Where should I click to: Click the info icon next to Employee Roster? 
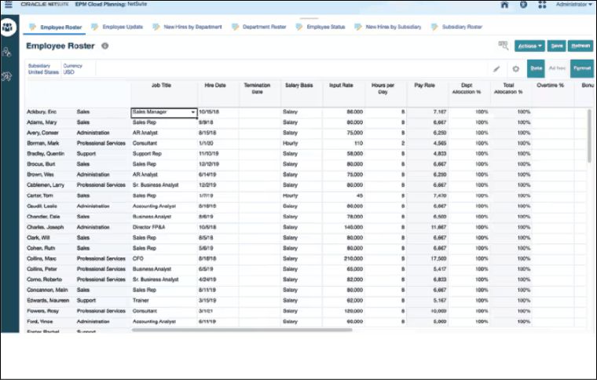(104, 46)
